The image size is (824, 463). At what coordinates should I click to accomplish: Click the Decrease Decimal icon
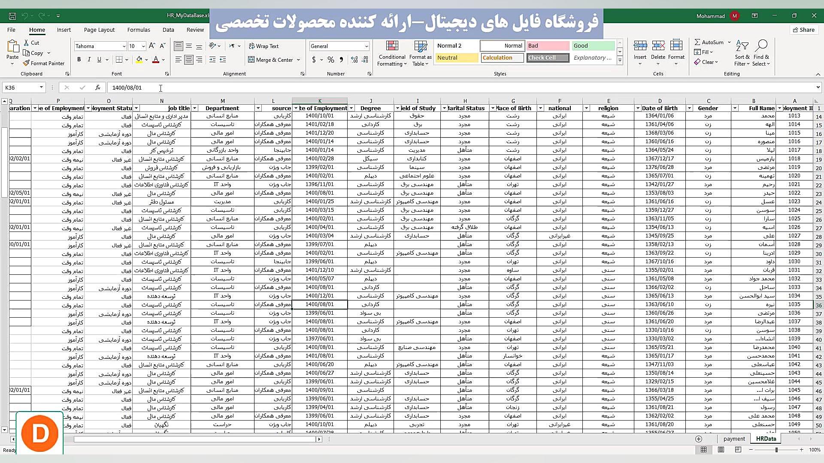[x=365, y=60]
